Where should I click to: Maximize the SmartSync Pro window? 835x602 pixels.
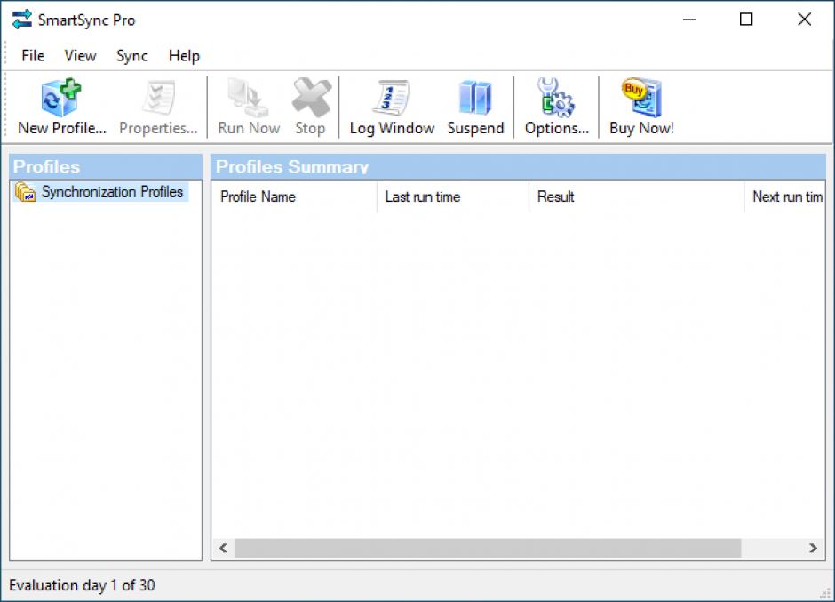click(746, 20)
